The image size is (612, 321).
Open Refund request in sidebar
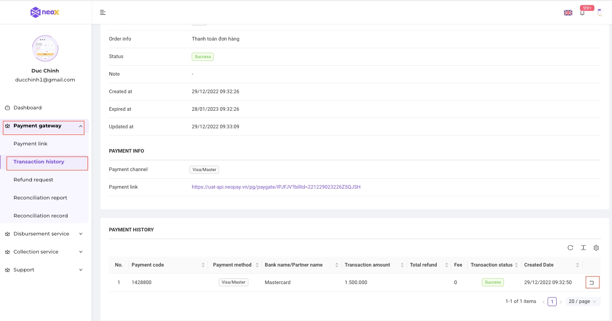click(33, 180)
